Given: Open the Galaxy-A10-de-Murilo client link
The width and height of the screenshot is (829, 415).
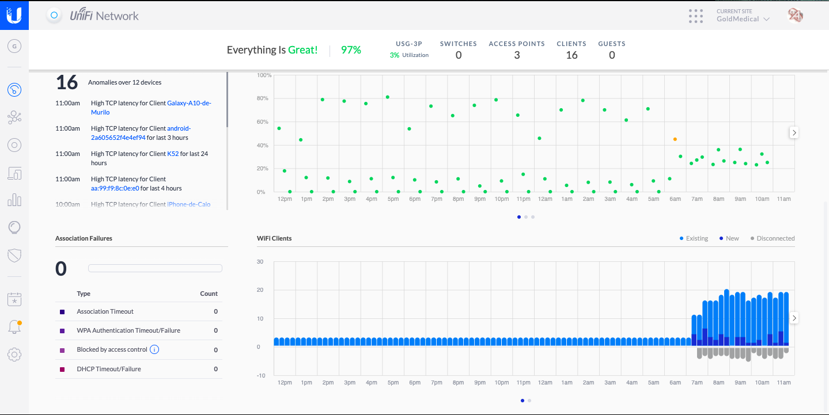Looking at the screenshot, I should coord(189,103).
